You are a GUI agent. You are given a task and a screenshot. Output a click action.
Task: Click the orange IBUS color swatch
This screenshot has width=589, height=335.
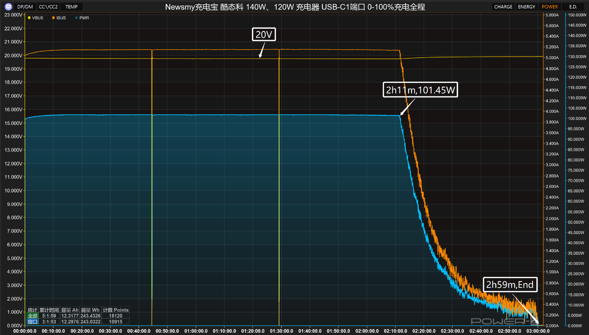tap(53, 18)
